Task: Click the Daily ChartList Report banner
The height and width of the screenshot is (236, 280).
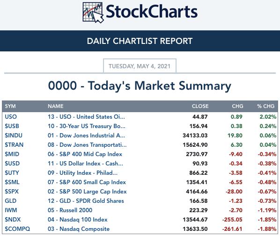Action: pos(140,41)
